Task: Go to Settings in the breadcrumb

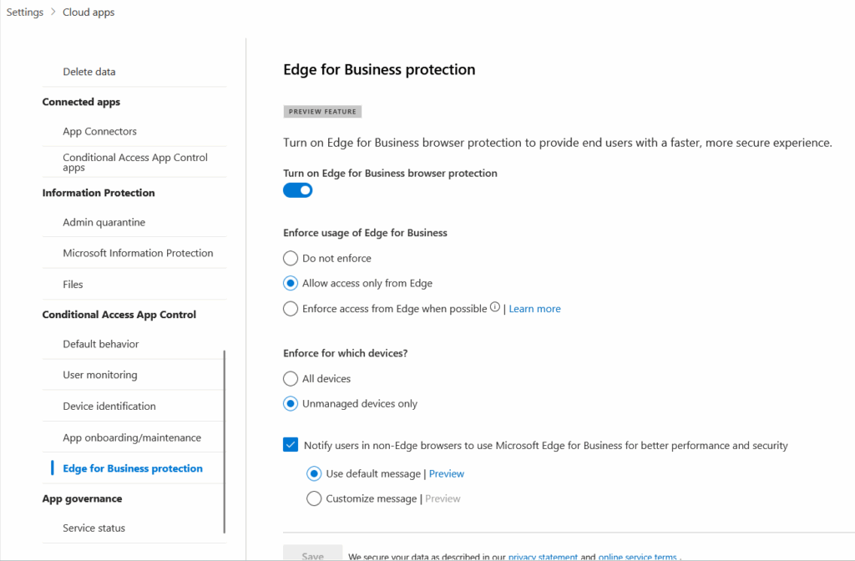Action: point(25,13)
